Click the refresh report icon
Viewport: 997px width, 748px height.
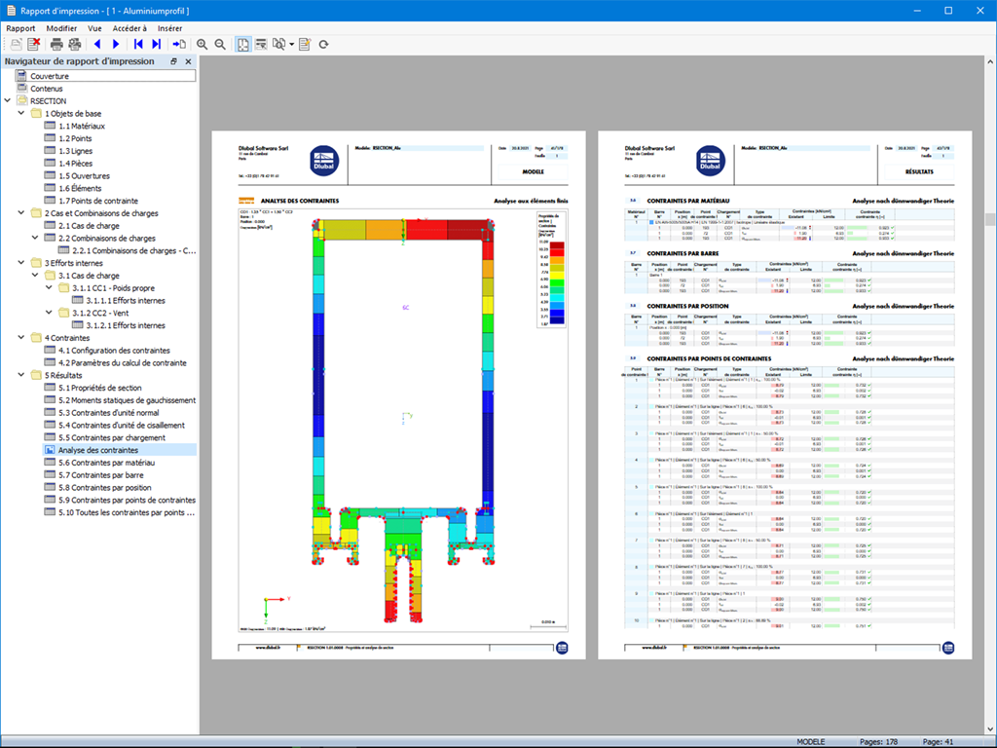(x=323, y=44)
